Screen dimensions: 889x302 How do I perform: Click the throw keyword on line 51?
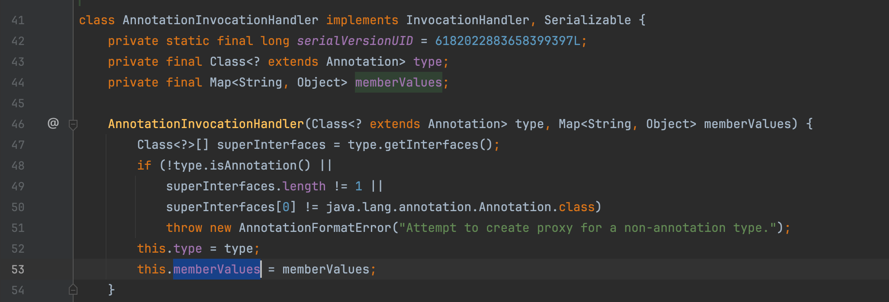184,228
